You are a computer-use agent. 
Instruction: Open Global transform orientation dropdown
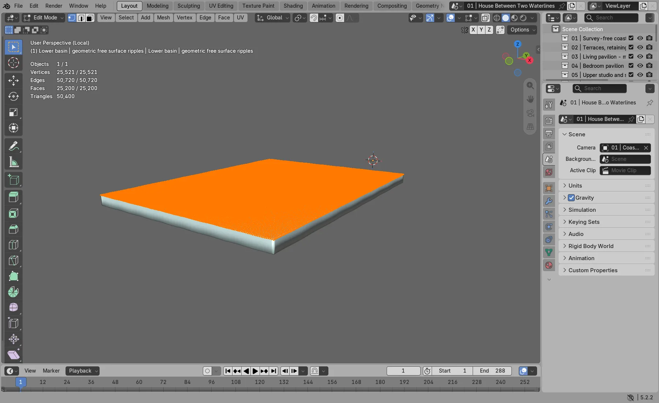(x=272, y=18)
